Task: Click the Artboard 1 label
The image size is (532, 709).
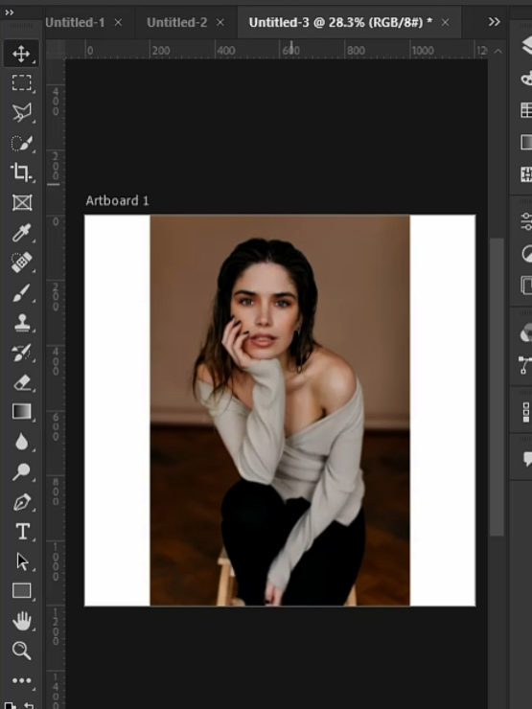Action: pyautogui.click(x=117, y=201)
